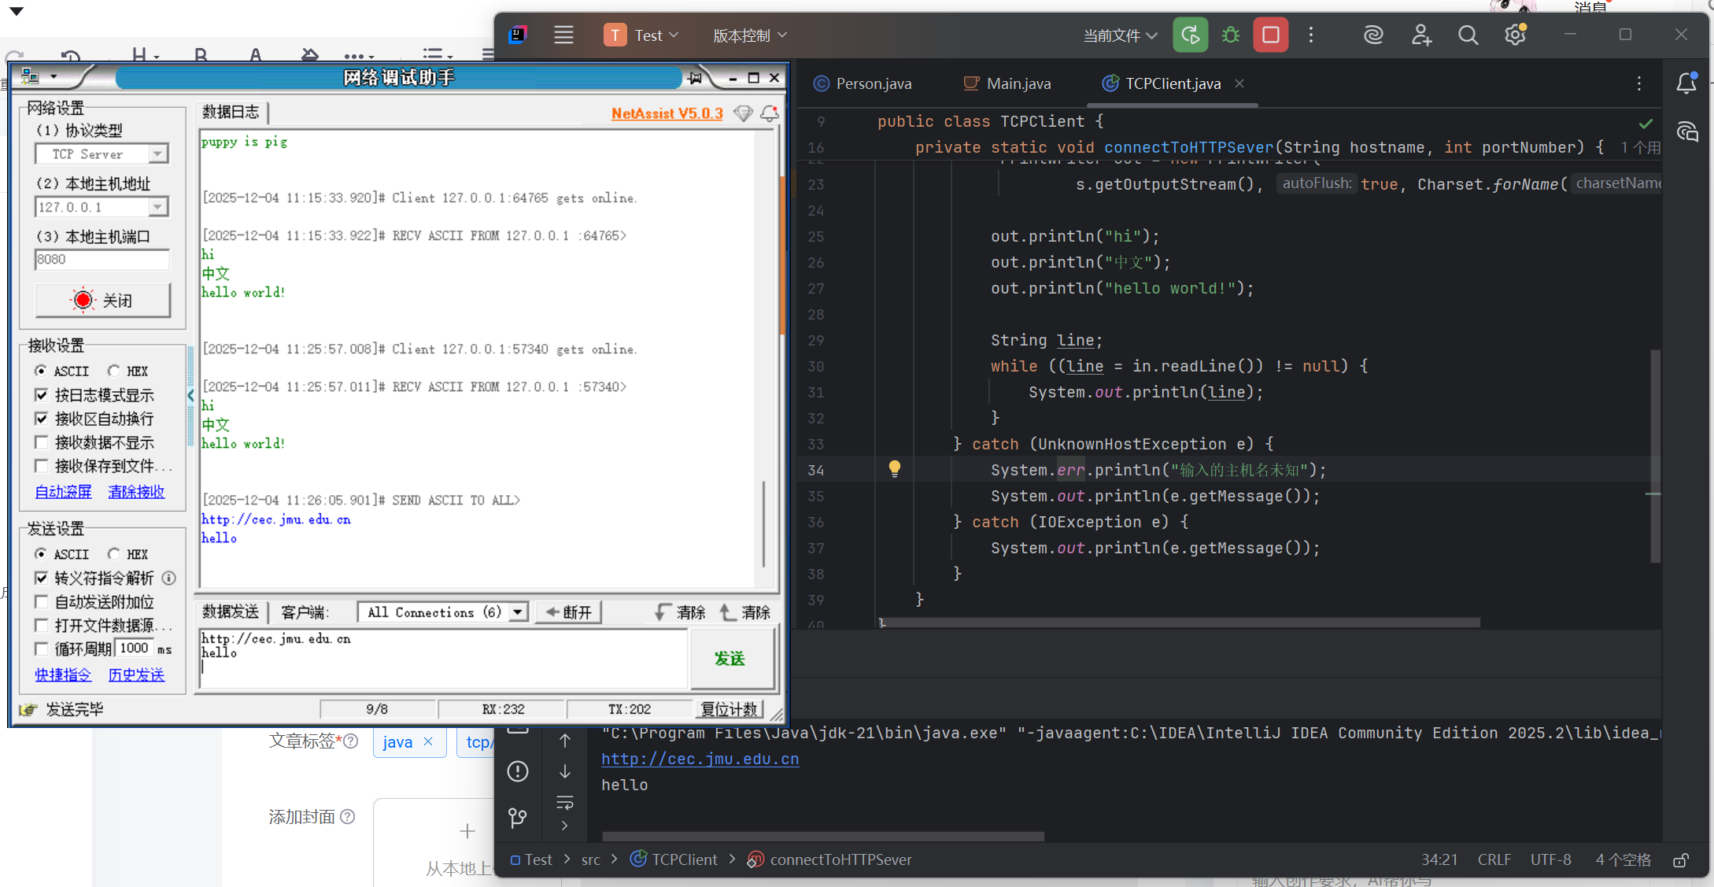Image resolution: width=1714 pixels, height=887 pixels.
Task: Enable the 自动发送附加位 checkbox
Action: coord(42,602)
